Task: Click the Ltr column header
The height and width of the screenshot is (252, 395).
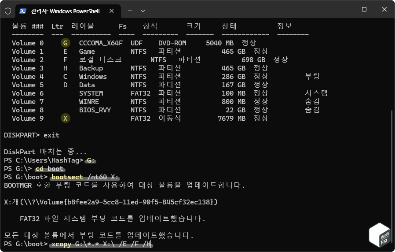Action: (57, 26)
